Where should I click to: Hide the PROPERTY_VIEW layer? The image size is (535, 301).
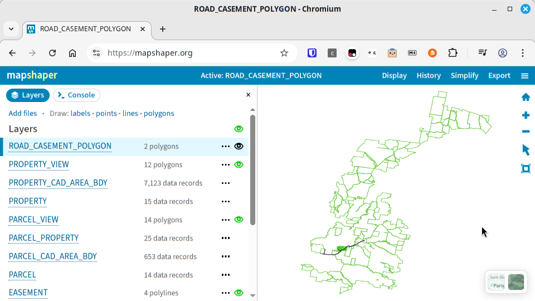pos(239,164)
